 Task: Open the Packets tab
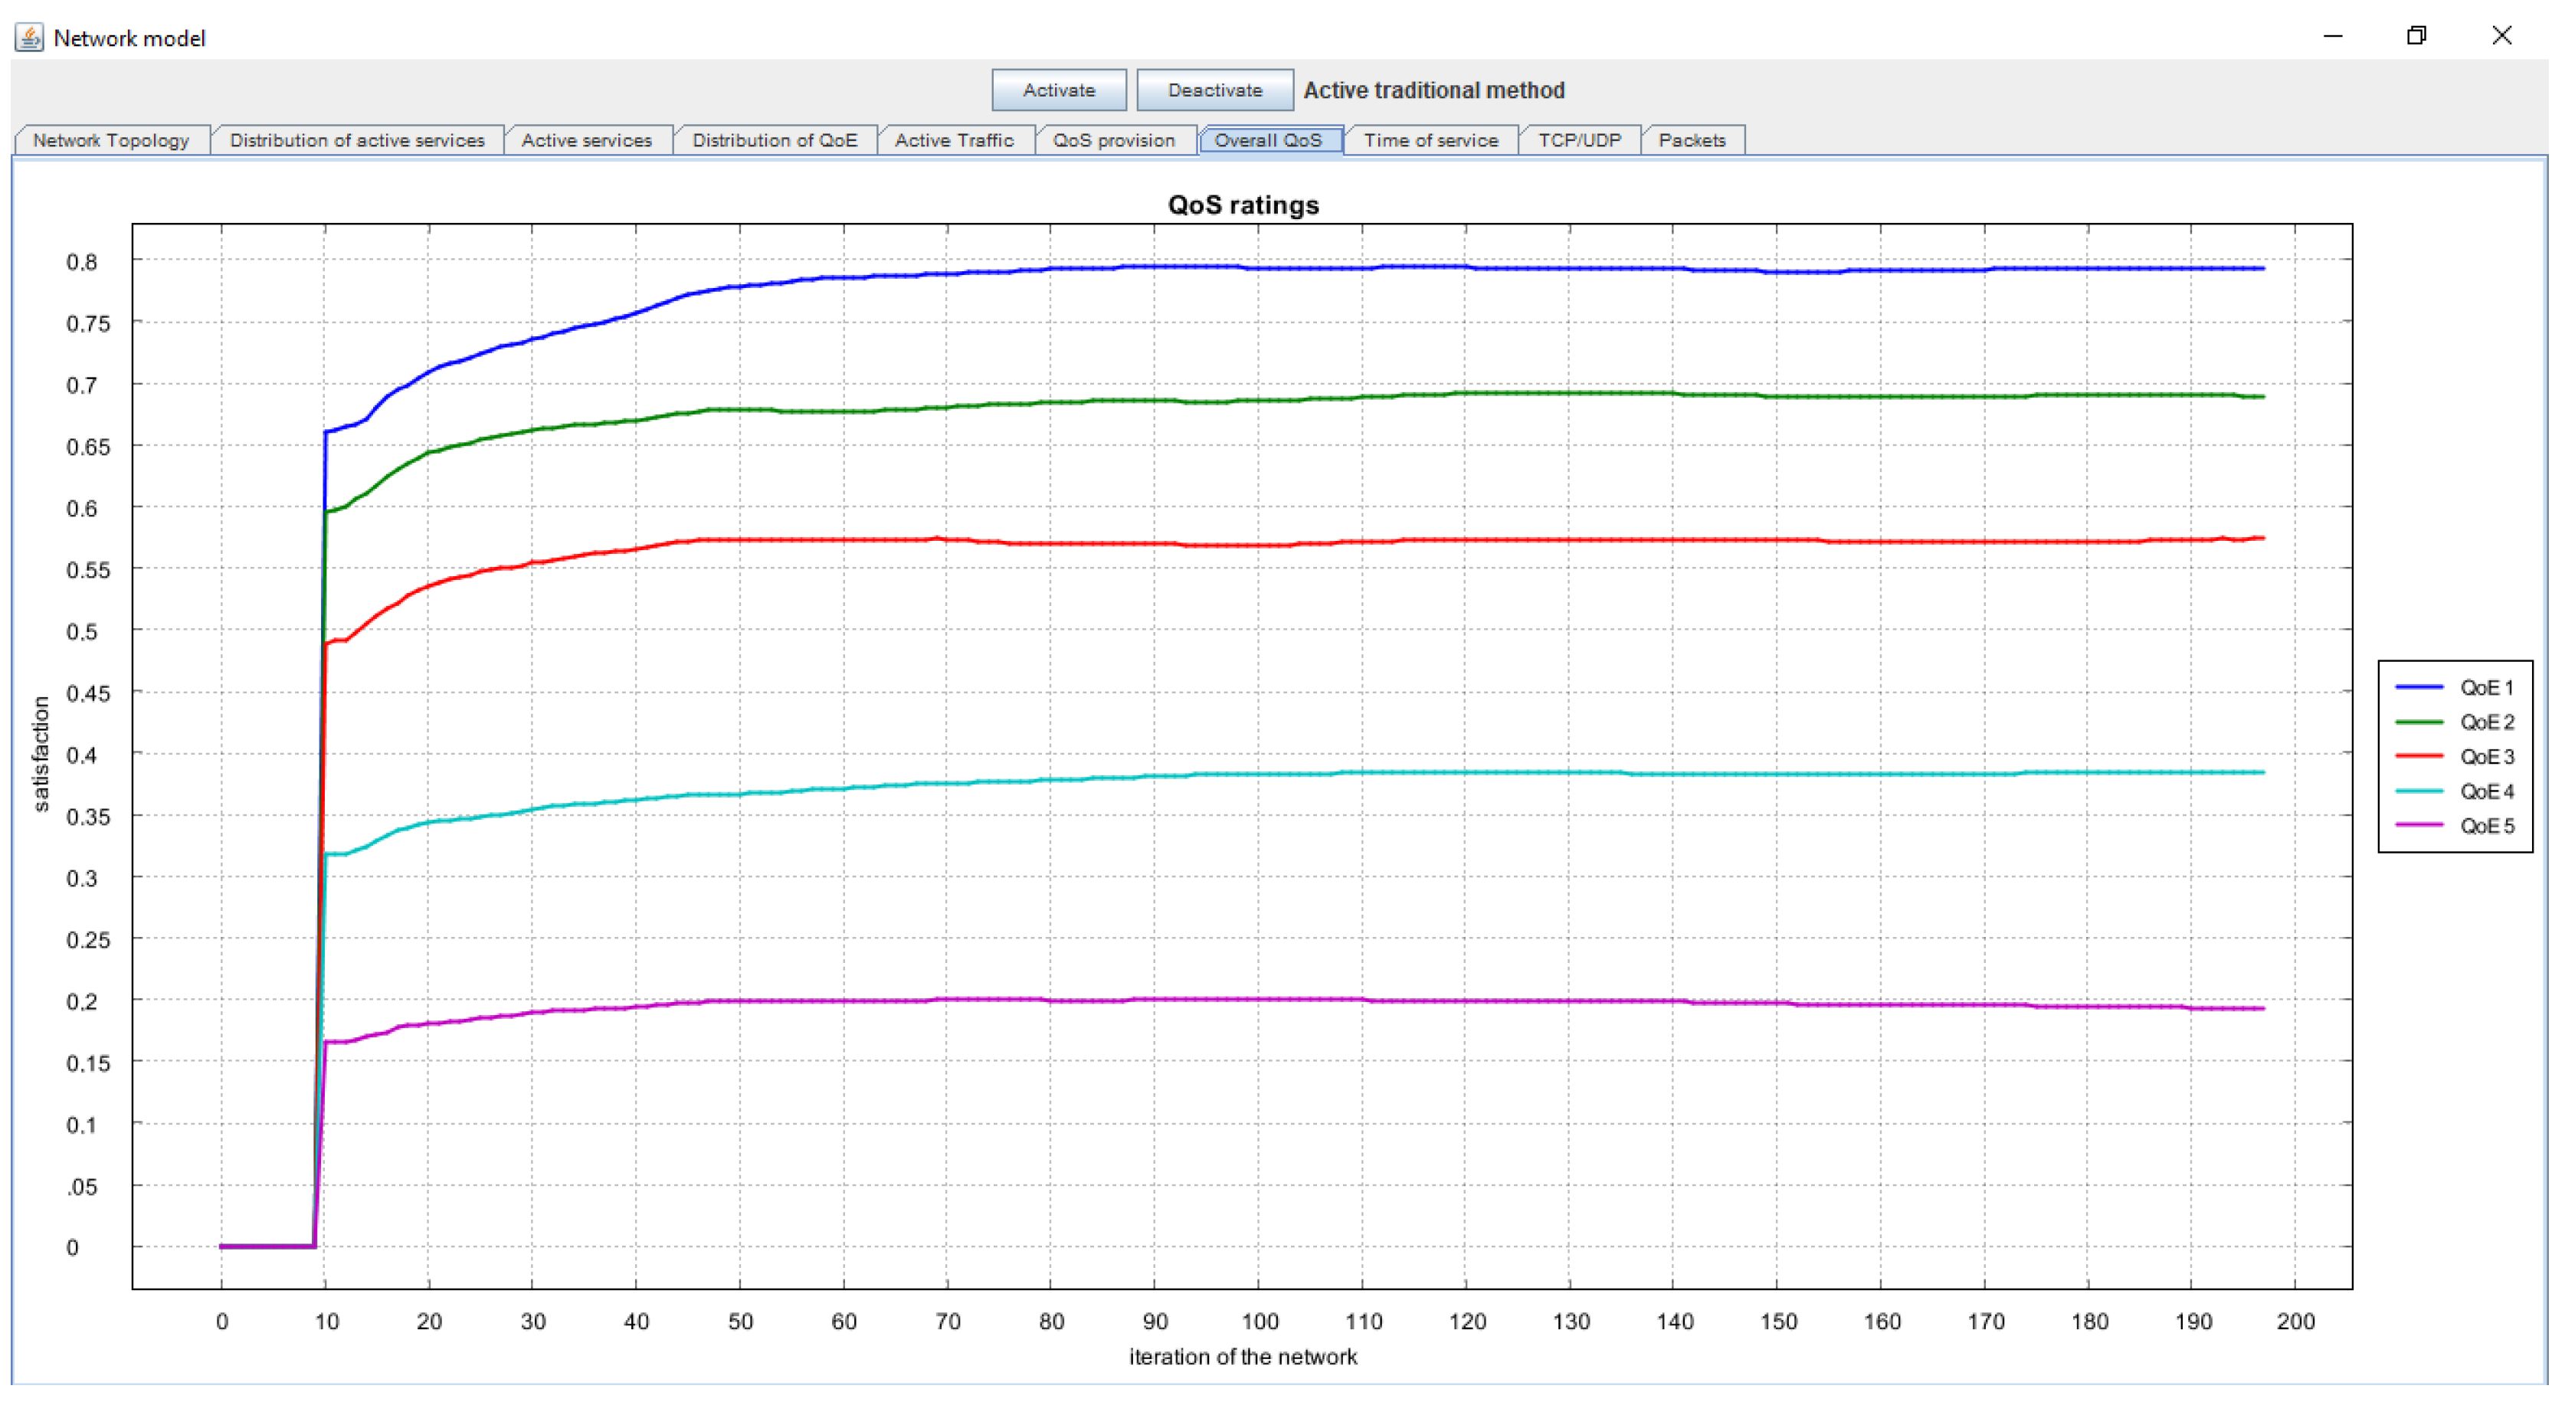(x=1691, y=140)
